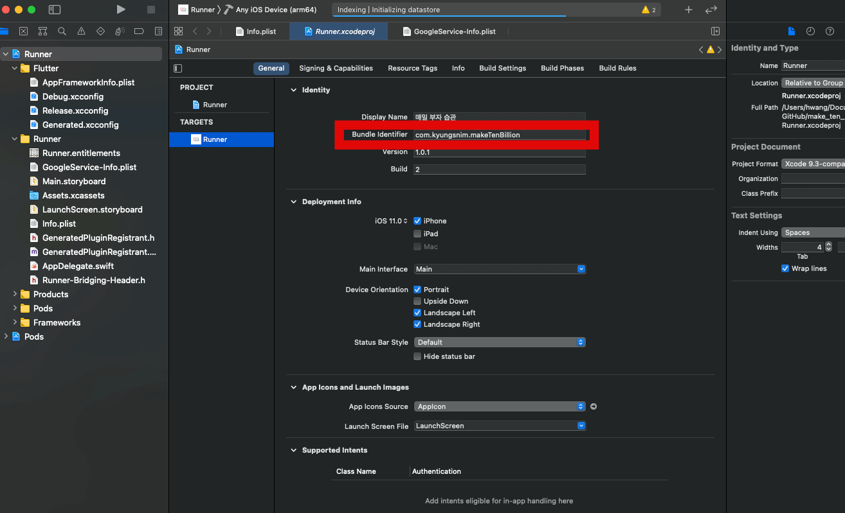This screenshot has width=845, height=513.
Task: Choose the Any iOS Device destination
Action: (277, 10)
